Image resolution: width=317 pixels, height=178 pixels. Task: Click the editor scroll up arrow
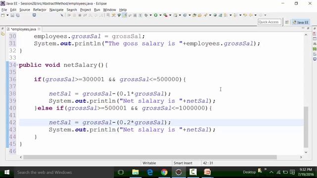coord(306,35)
